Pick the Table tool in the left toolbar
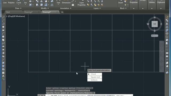Image resolution: width=171 pixels, height=96 pixels. pos(3,73)
